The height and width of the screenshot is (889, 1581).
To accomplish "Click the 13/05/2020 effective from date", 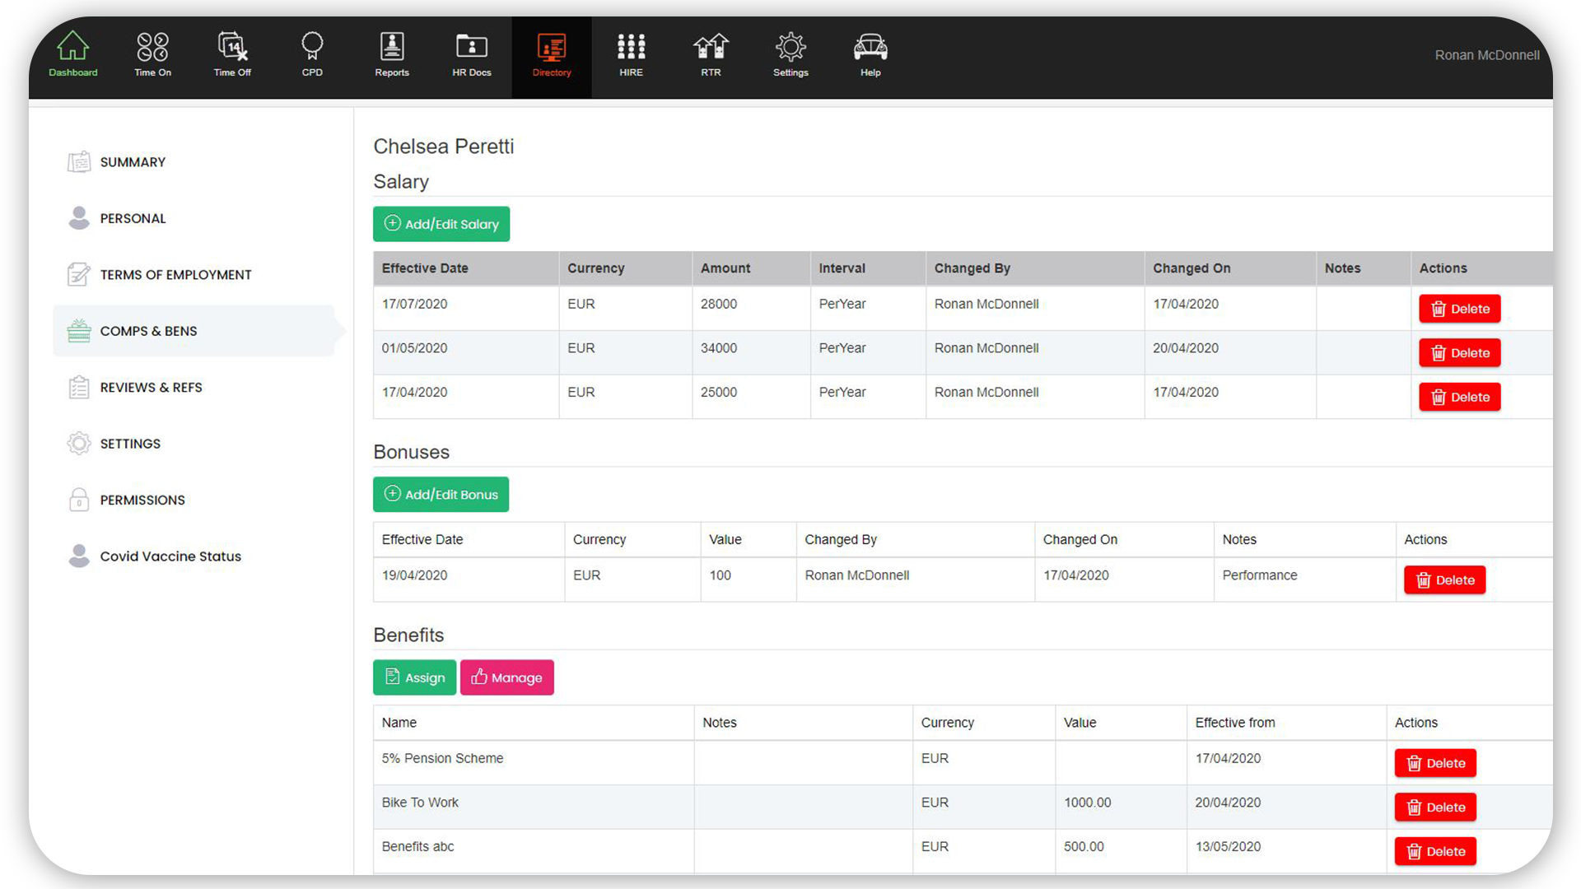I will point(1228,846).
